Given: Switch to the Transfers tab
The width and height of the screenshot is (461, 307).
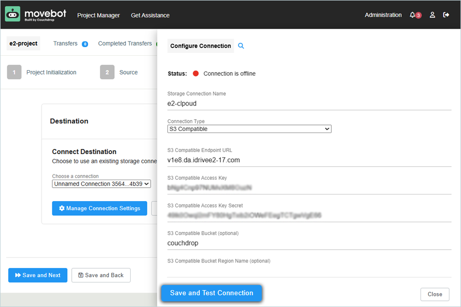Looking at the screenshot, I should 66,44.
